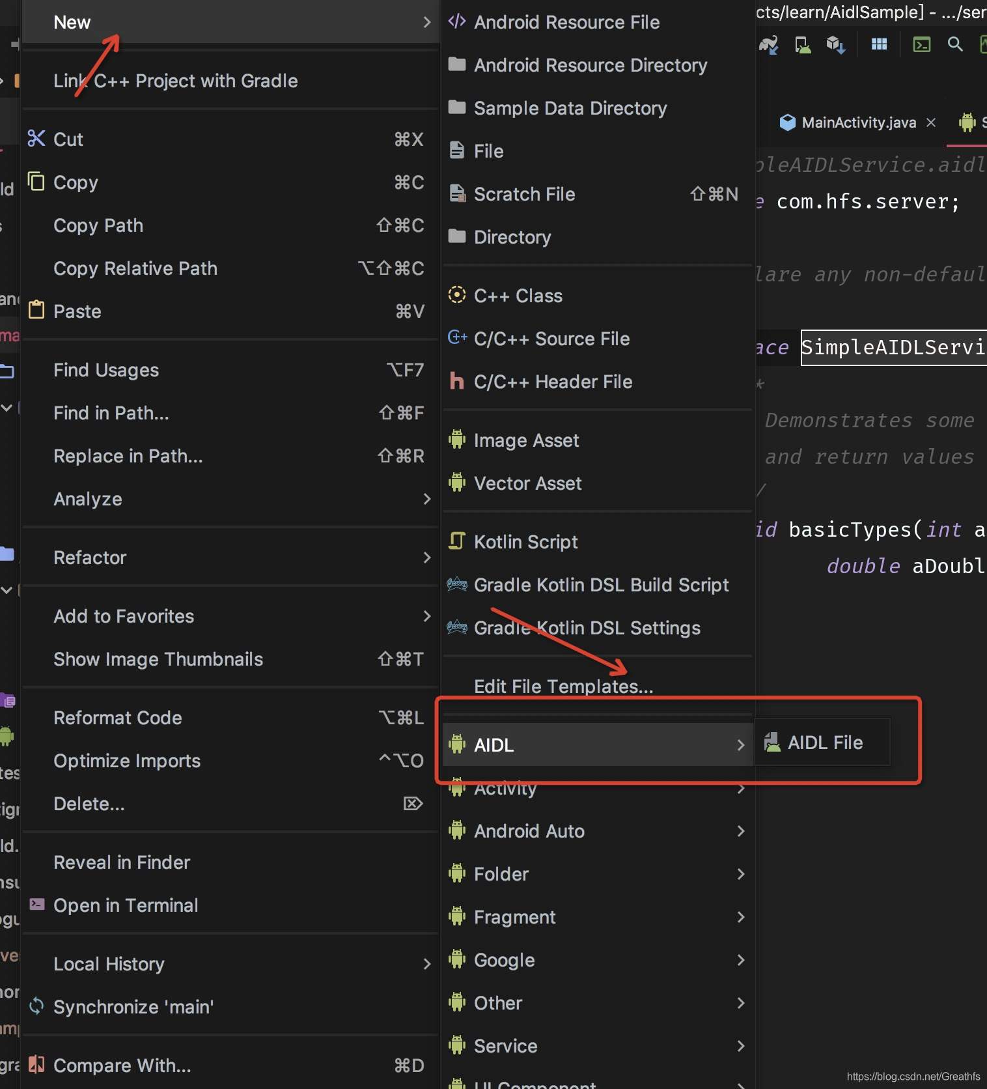Choose Copy Relative Path entry
The width and height of the screenshot is (987, 1089).
click(230, 268)
